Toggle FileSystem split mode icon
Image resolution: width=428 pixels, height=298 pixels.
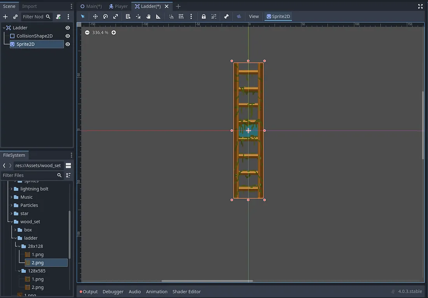pyautogui.click(x=68, y=166)
